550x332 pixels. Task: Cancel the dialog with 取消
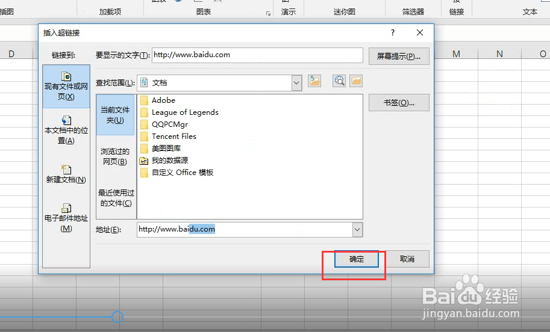pyautogui.click(x=407, y=259)
